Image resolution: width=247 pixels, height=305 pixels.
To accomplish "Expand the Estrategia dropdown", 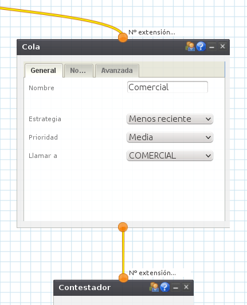I will click(x=170, y=119).
